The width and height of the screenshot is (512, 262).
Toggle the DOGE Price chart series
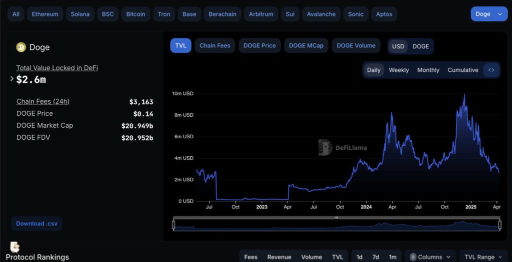[259, 45]
